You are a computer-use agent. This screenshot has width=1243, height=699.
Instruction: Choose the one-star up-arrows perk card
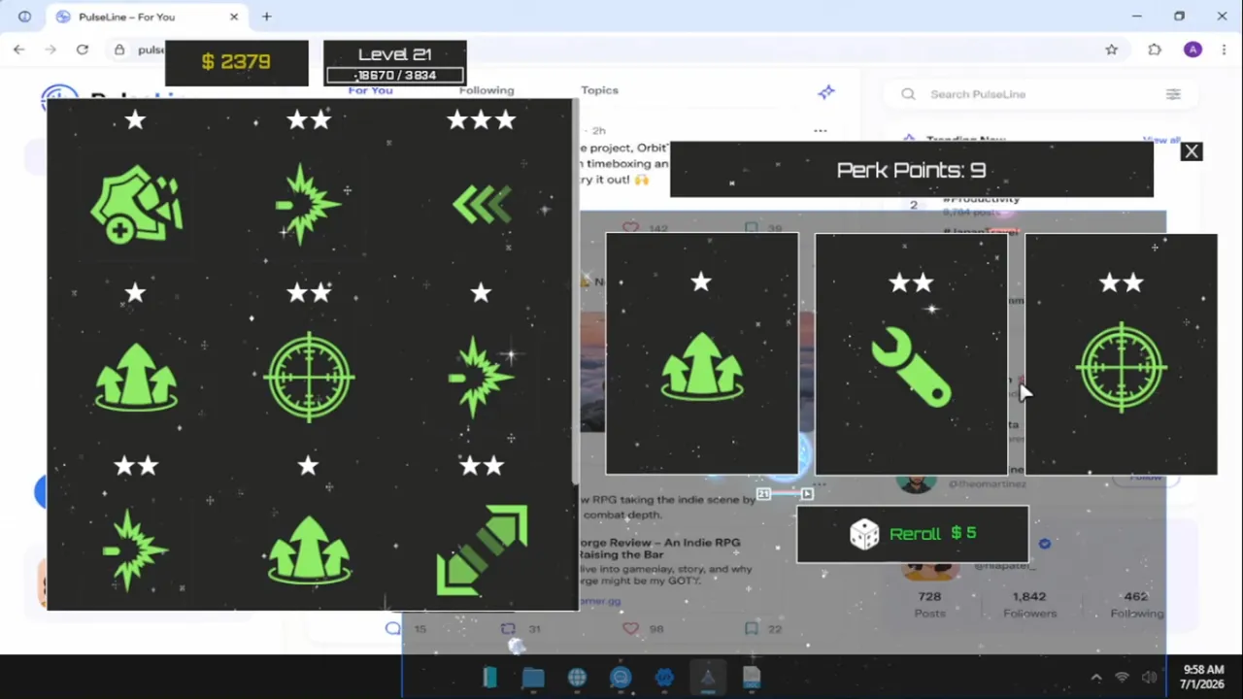click(702, 353)
